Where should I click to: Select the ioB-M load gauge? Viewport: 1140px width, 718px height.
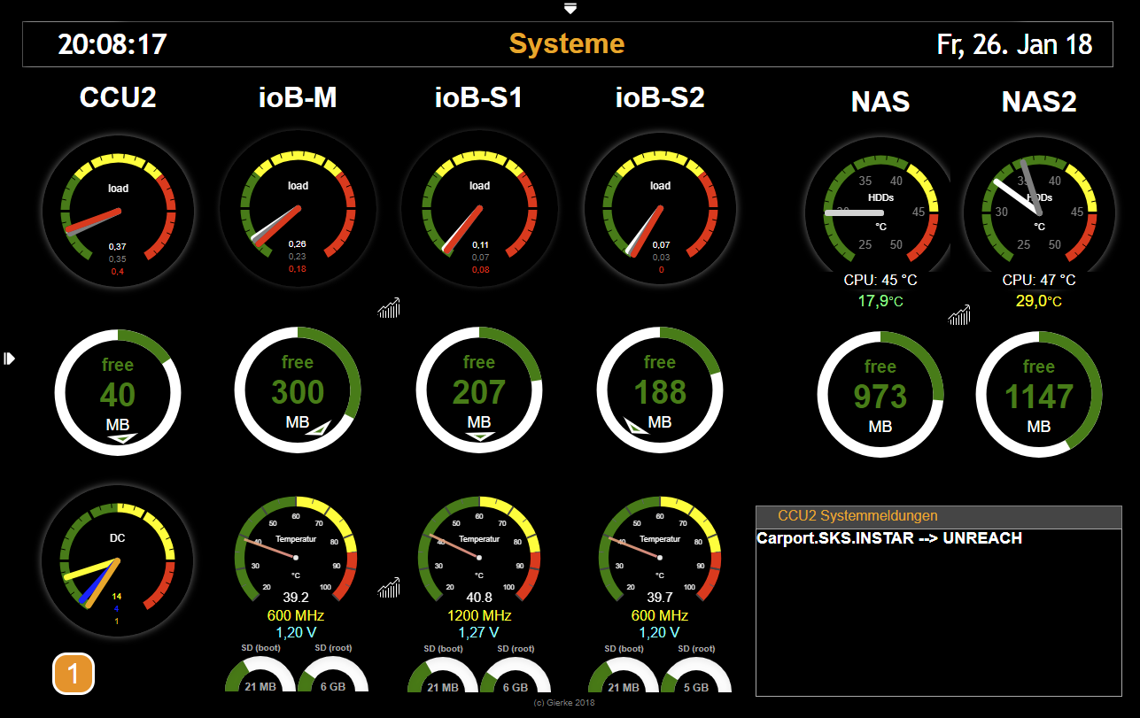click(x=299, y=209)
